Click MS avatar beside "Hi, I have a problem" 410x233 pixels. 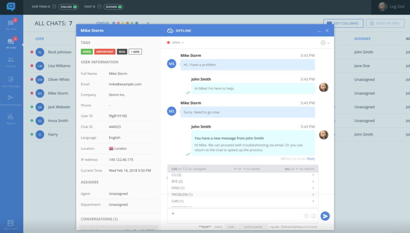point(172,64)
